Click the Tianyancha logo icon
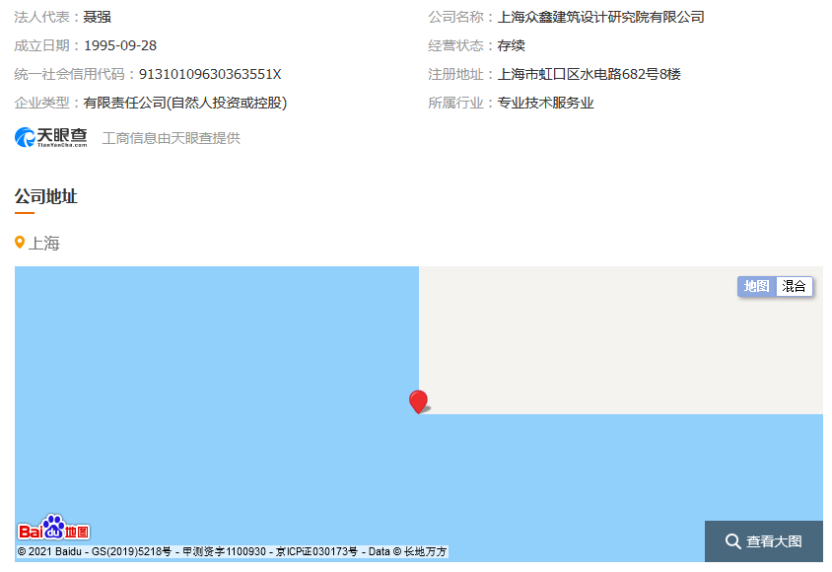Image resolution: width=832 pixels, height=572 pixels. click(51, 137)
